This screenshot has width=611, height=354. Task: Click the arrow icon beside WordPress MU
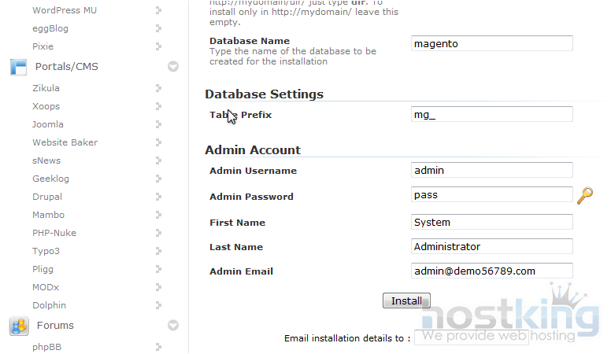[158, 10]
